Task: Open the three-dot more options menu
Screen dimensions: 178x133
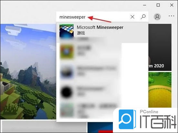Action: pyautogui.click(x=172, y=16)
